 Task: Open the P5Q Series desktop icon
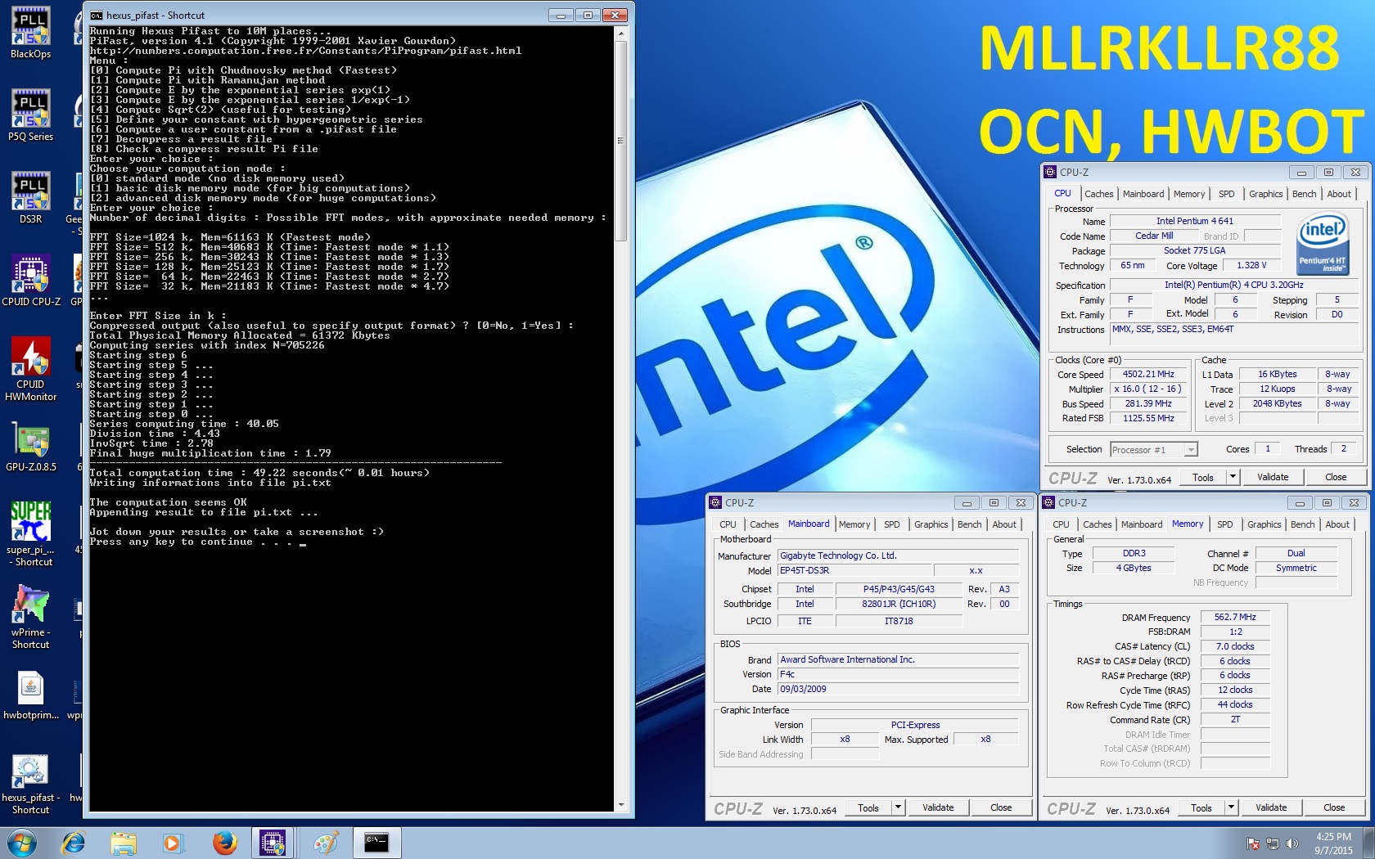point(30,115)
